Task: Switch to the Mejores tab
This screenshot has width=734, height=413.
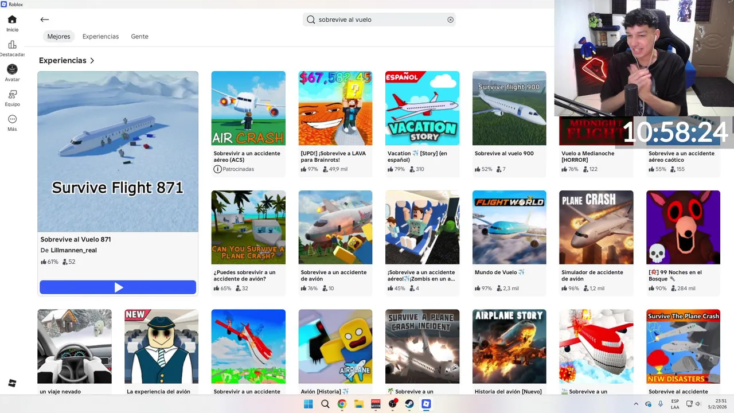Action: (x=58, y=36)
